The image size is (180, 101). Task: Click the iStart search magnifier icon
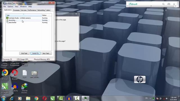click(x=163, y=4)
